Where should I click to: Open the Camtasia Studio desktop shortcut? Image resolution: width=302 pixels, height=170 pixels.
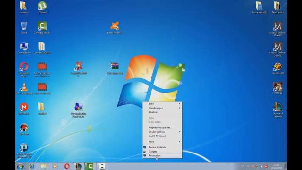(42, 28)
